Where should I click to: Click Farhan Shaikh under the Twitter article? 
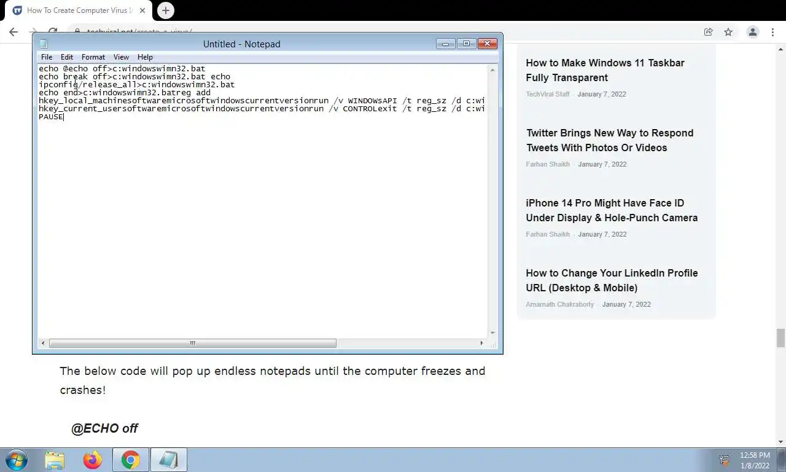[x=548, y=164]
